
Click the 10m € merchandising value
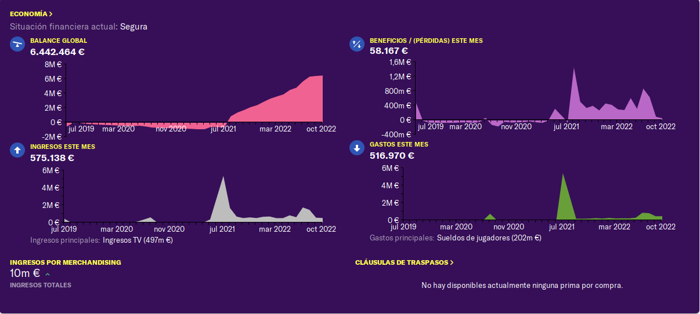[x=25, y=273]
